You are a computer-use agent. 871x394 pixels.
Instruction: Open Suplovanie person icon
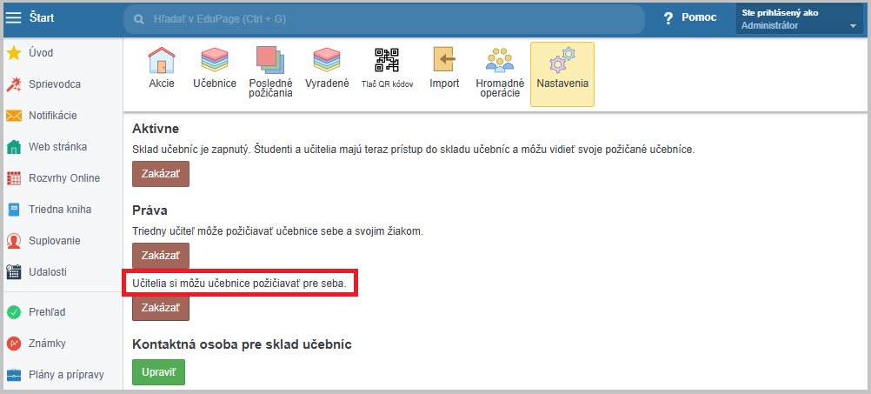point(13,241)
